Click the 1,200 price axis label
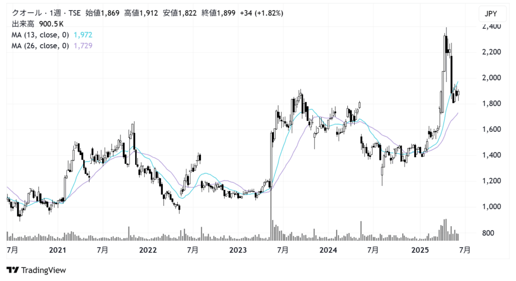 [x=491, y=181]
